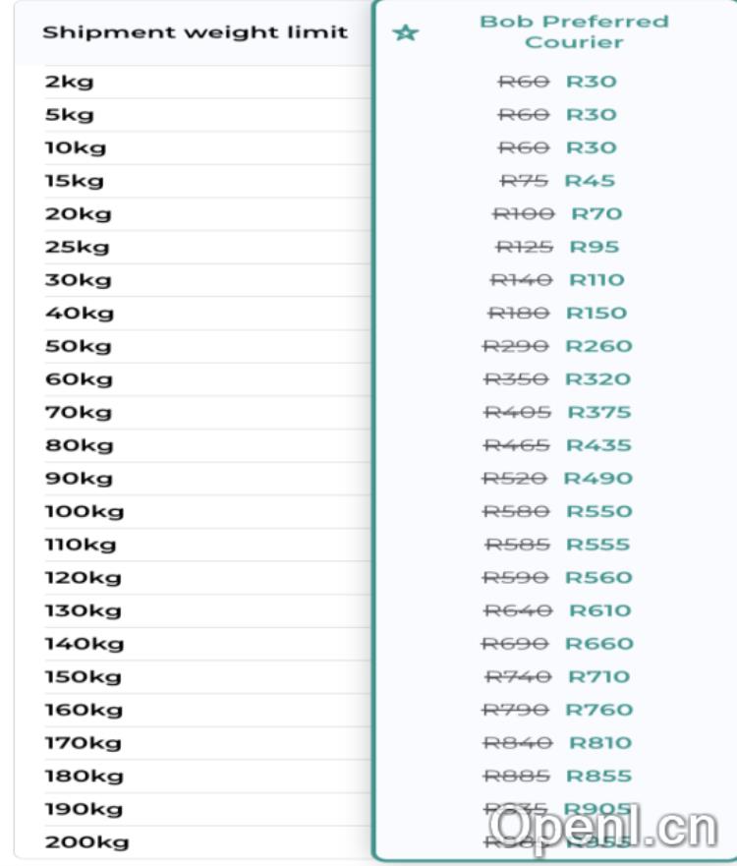The image size is (737, 866).
Task: Click the Shipment weight limit header
Action: click(195, 32)
